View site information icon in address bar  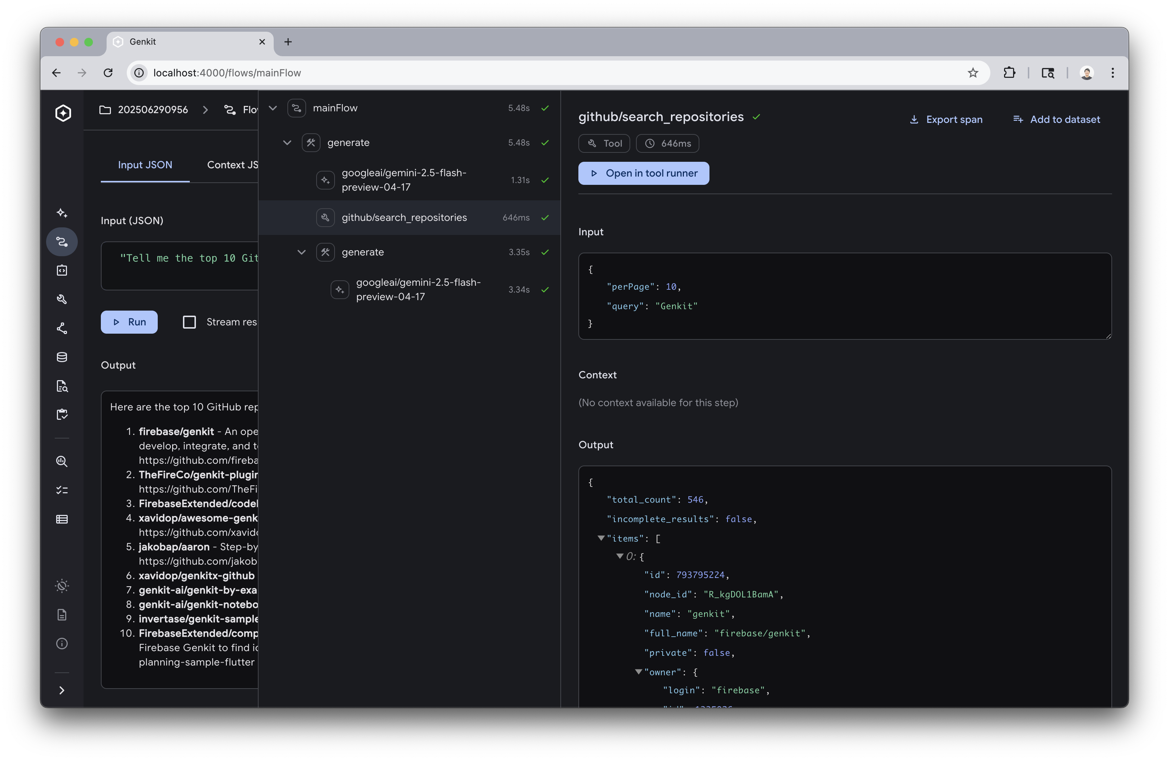point(139,73)
